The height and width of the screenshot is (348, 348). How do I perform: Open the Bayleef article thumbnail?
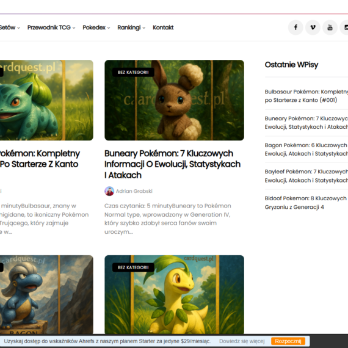pyautogui.click(x=174, y=294)
